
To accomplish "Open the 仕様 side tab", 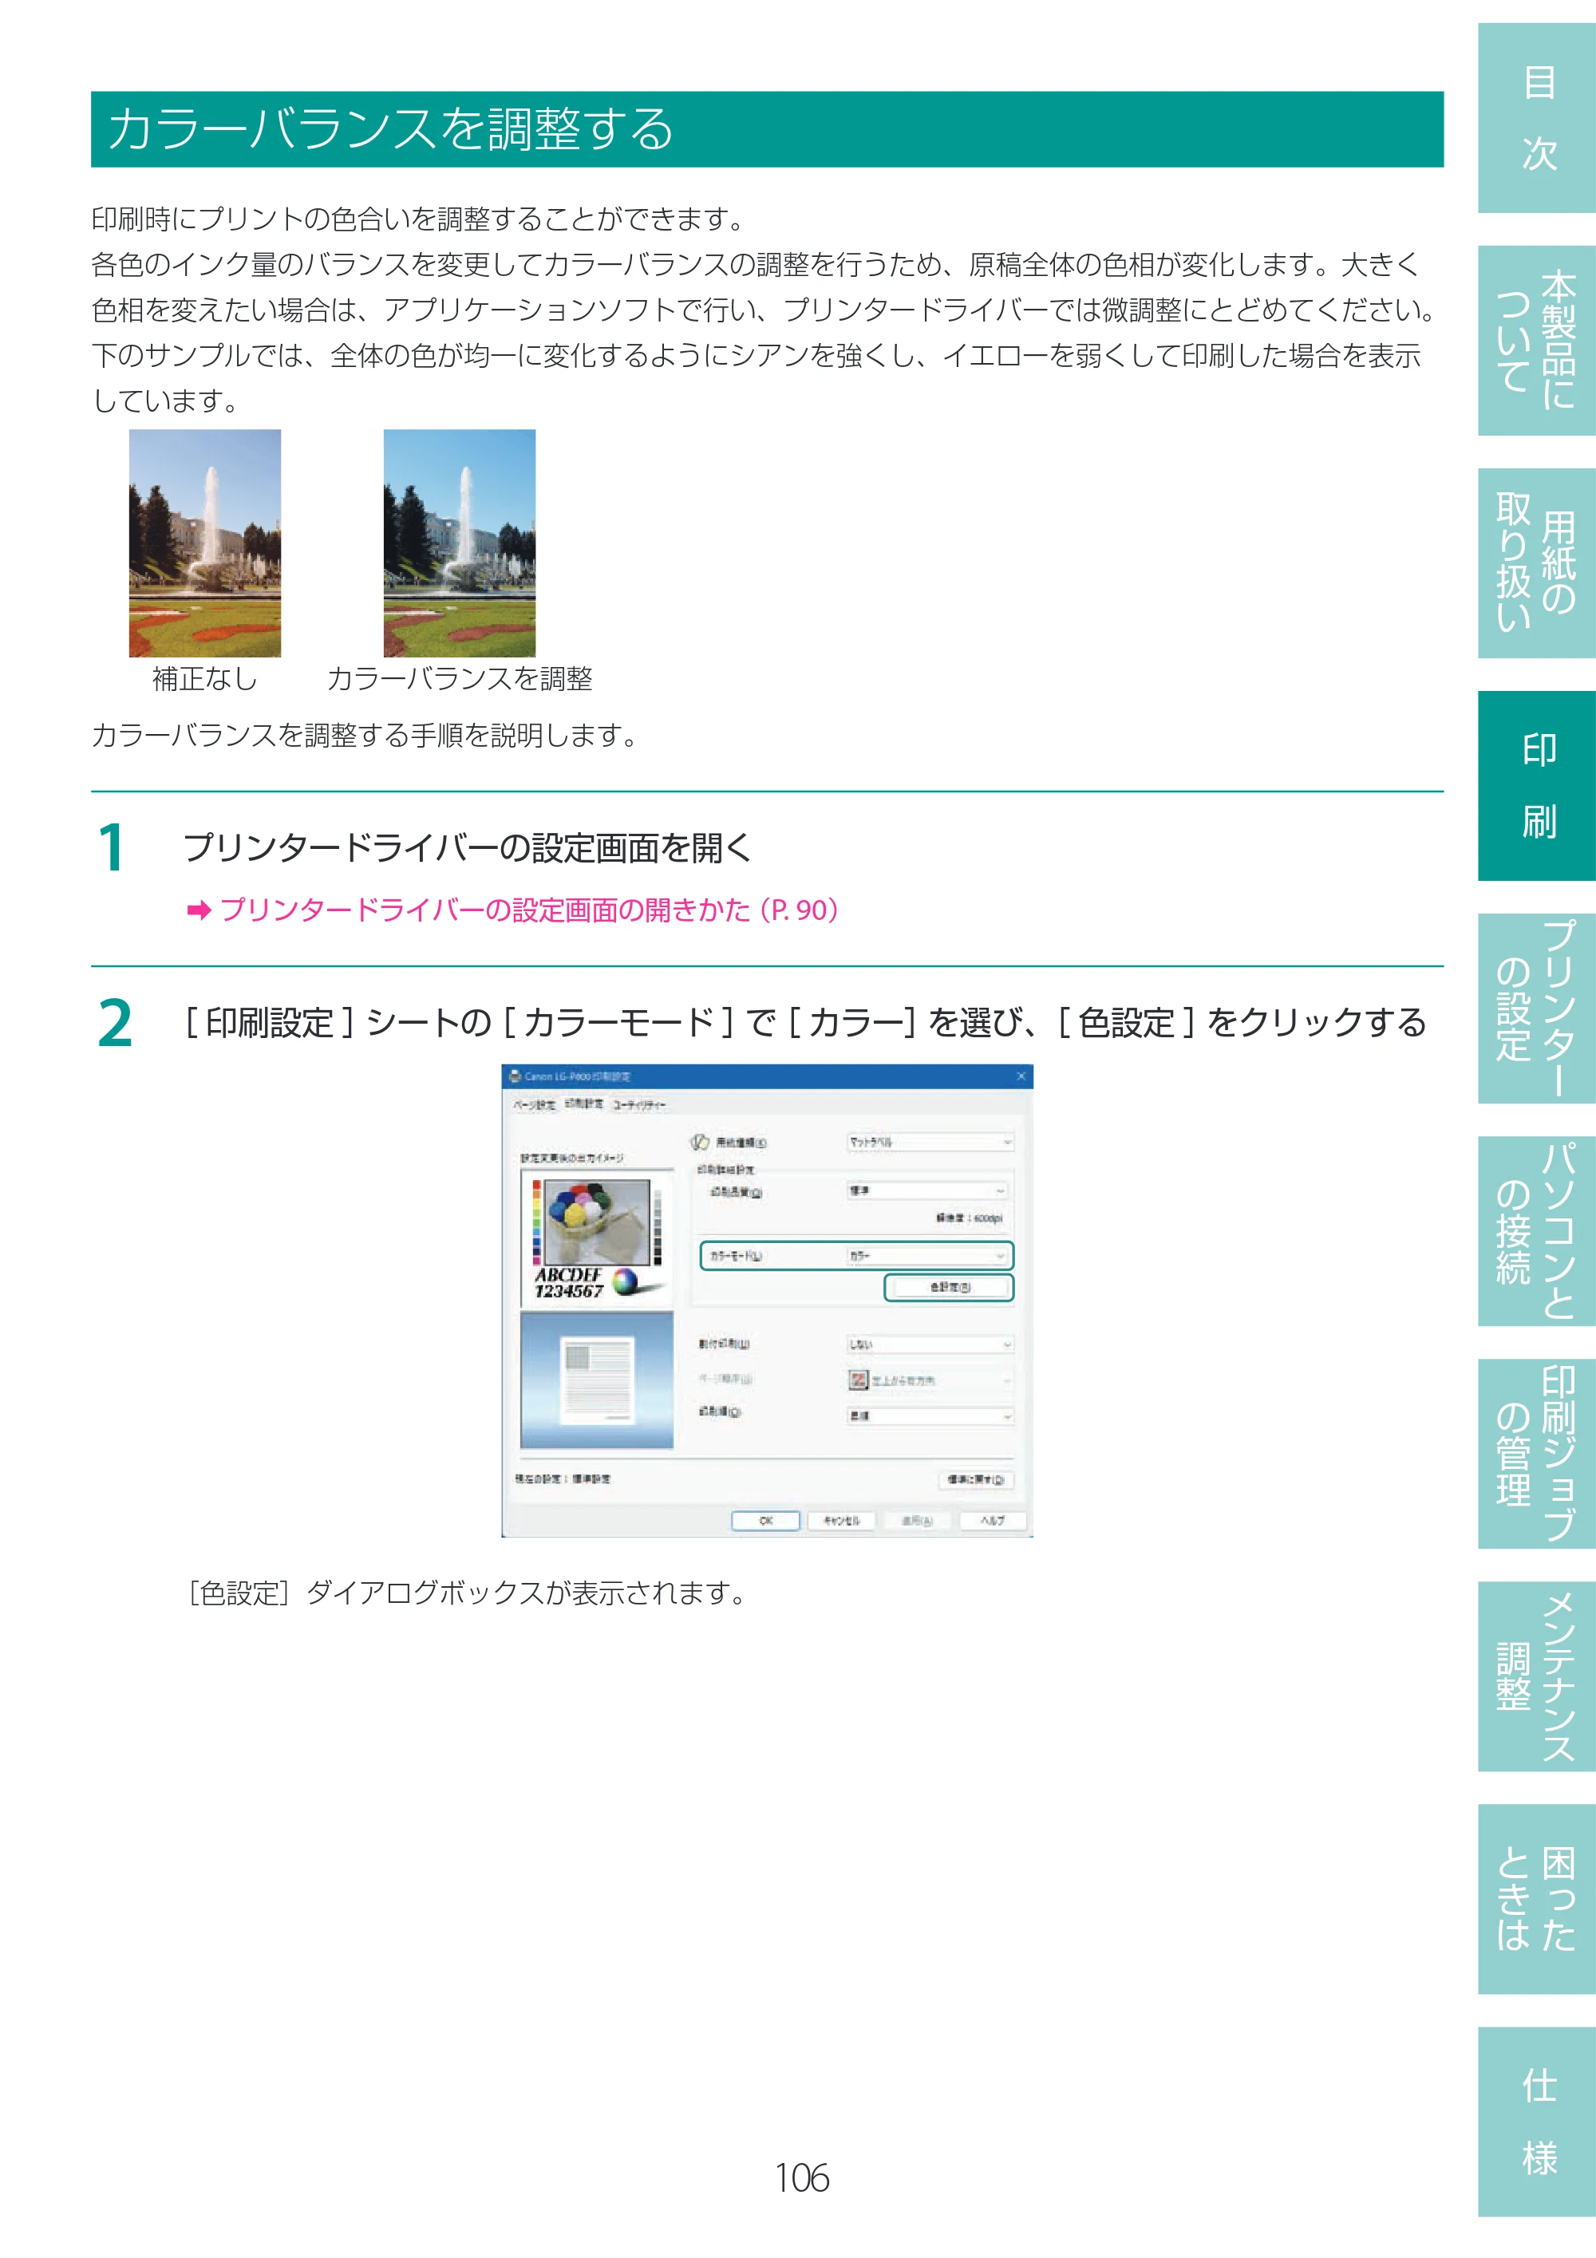I will [1536, 2122].
